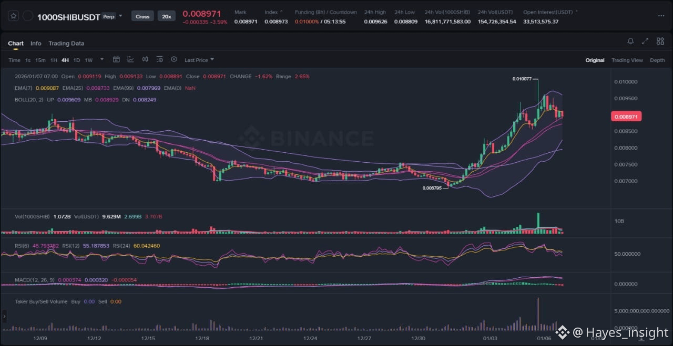673x346 pixels.
Task: Click the MACD(12, 26, 9) indicator label
Action: click(x=35, y=280)
